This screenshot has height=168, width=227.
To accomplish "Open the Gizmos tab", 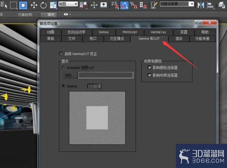I will coord(104,32).
